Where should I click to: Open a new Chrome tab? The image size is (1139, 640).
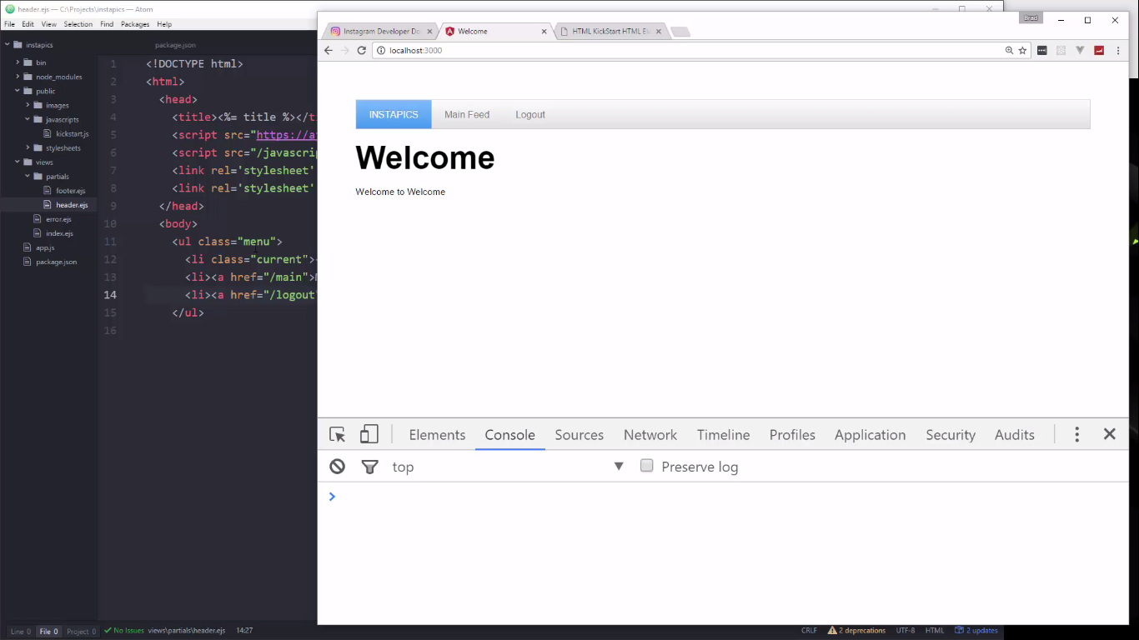point(680,32)
